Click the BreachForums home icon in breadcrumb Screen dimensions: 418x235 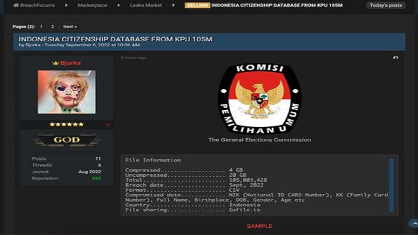coord(16,5)
